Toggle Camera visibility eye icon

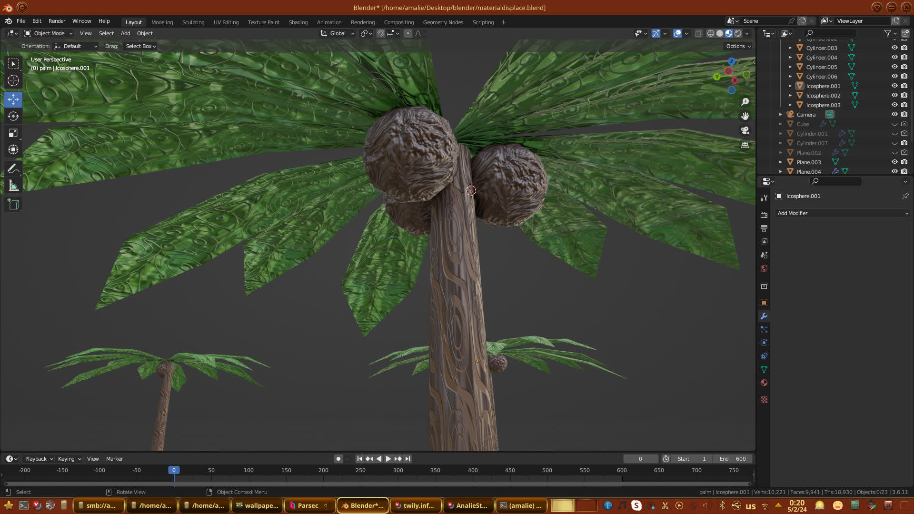pos(894,115)
